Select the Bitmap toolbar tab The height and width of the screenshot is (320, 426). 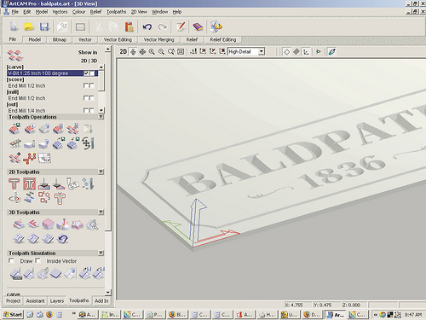click(x=60, y=39)
